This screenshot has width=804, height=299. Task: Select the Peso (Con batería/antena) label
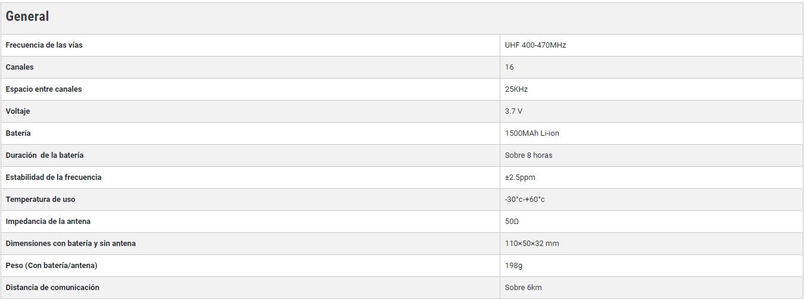click(51, 266)
